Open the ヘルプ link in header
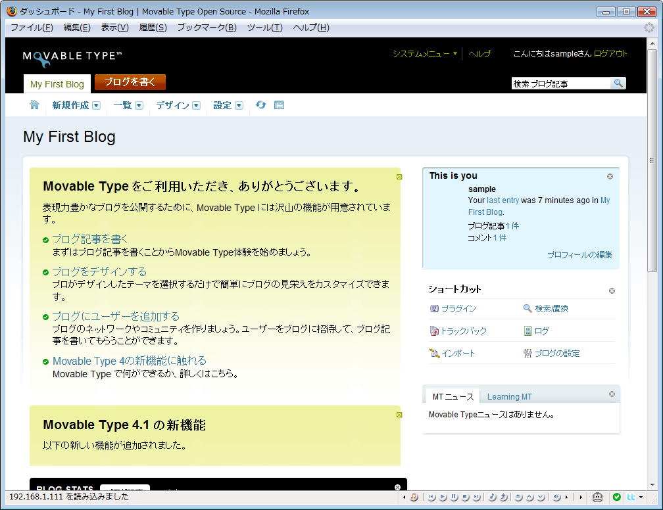Image resolution: width=663 pixels, height=510 pixels. pyautogui.click(x=479, y=54)
